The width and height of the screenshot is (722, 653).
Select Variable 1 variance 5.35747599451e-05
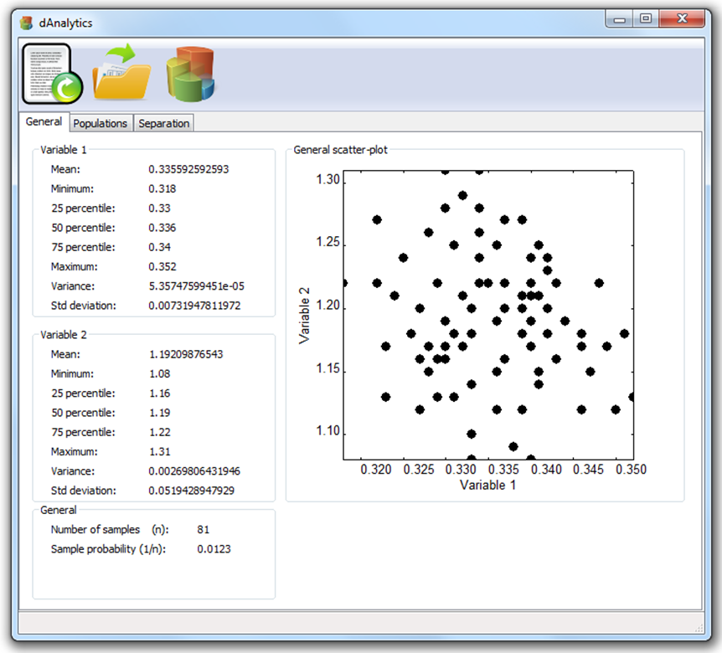tap(196, 286)
